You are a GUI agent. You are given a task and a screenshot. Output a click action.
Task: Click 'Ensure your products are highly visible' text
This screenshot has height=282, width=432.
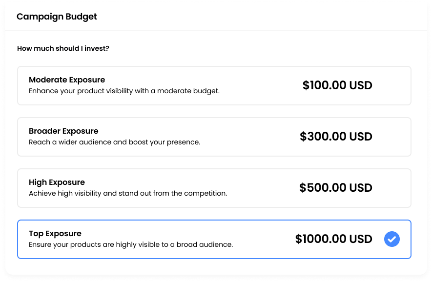tap(131, 244)
